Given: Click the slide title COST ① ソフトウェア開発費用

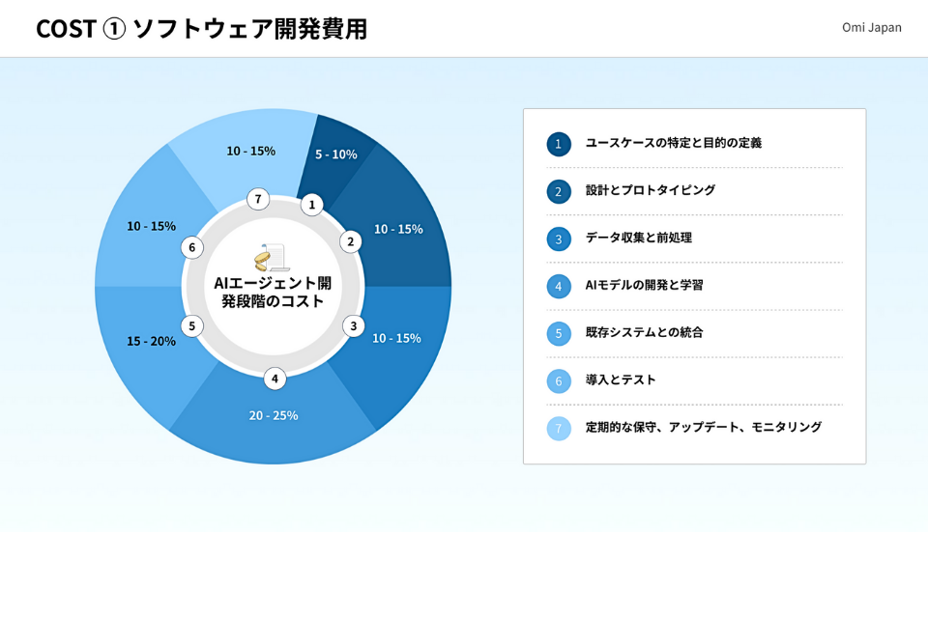Looking at the screenshot, I should pos(201,29).
